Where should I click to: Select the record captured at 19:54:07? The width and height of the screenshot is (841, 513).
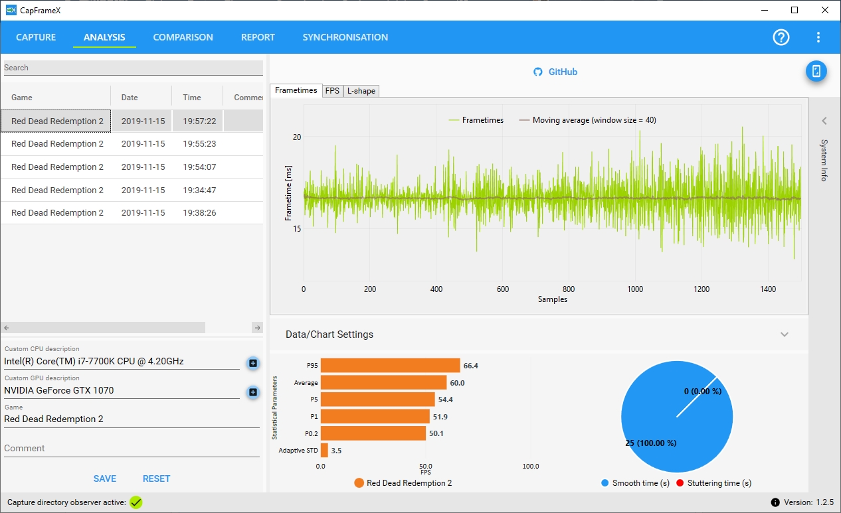(x=132, y=167)
